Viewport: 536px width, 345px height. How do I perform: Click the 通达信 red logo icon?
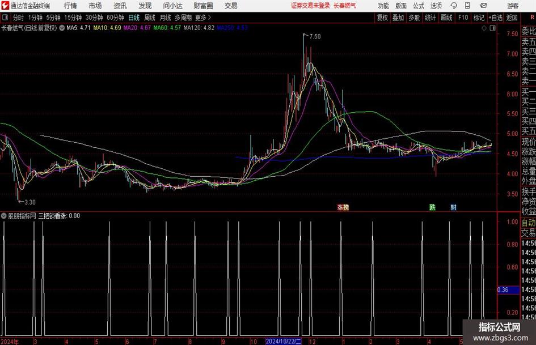click(5, 6)
